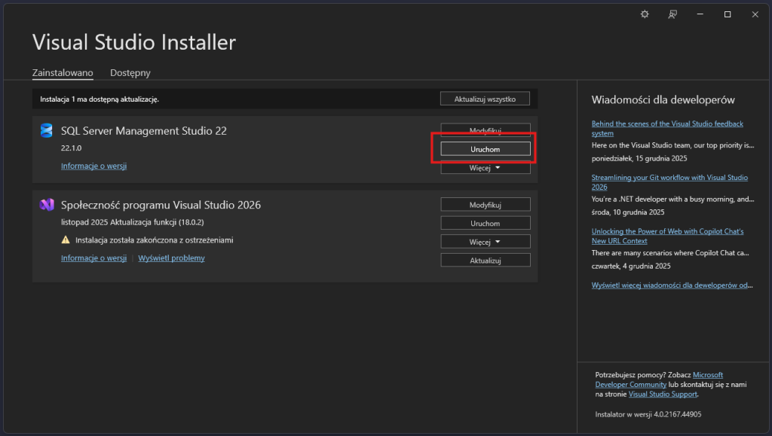
Task: Expand Więcej dropdown for SQL Server Management Studio
Action: tap(485, 168)
